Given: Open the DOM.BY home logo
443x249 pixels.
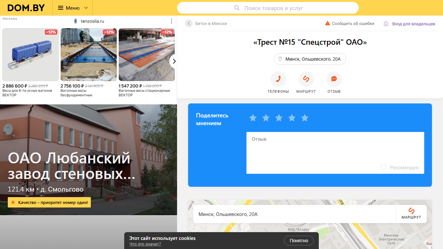Looking at the screenshot, I should pyautogui.click(x=26, y=8).
